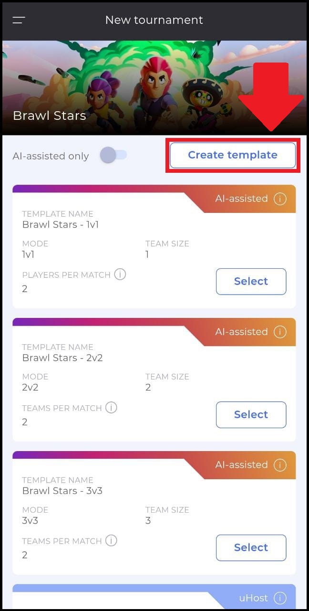Open info icon on uHost badge

coord(280,598)
